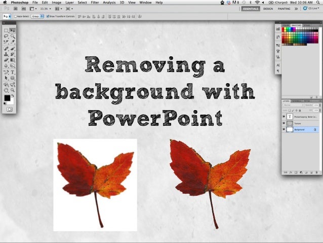323x243 pixels.
Task: Select the Blur tool
Action: pyautogui.click(x=6, y=65)
